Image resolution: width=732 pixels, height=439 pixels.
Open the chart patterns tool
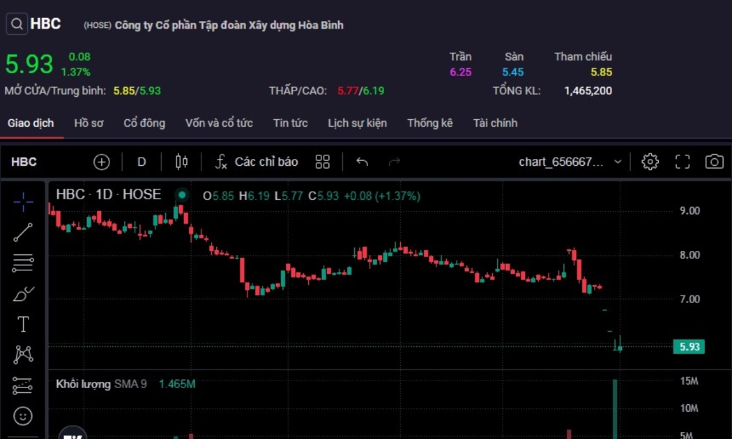pos(23,355)
